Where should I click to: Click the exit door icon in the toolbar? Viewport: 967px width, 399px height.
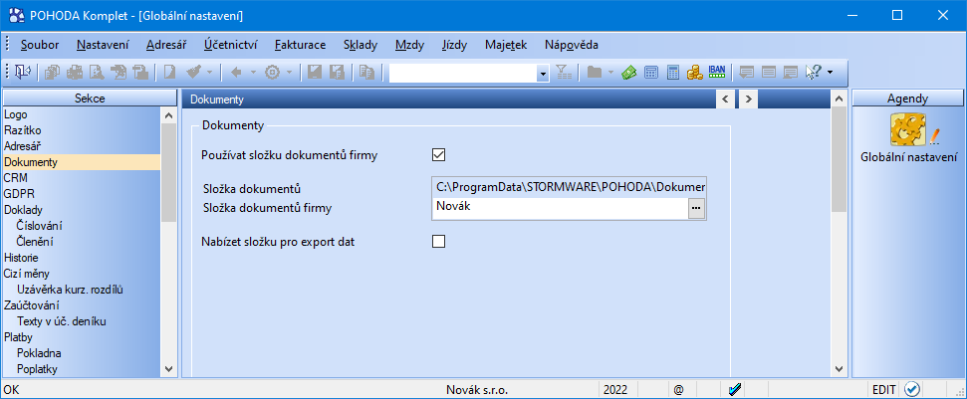click(23, 73)
